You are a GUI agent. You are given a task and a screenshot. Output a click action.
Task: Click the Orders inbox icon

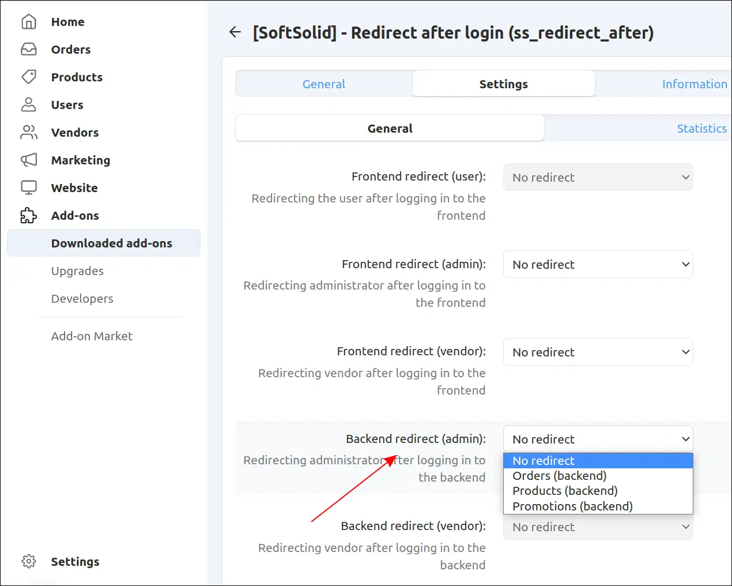29,50
